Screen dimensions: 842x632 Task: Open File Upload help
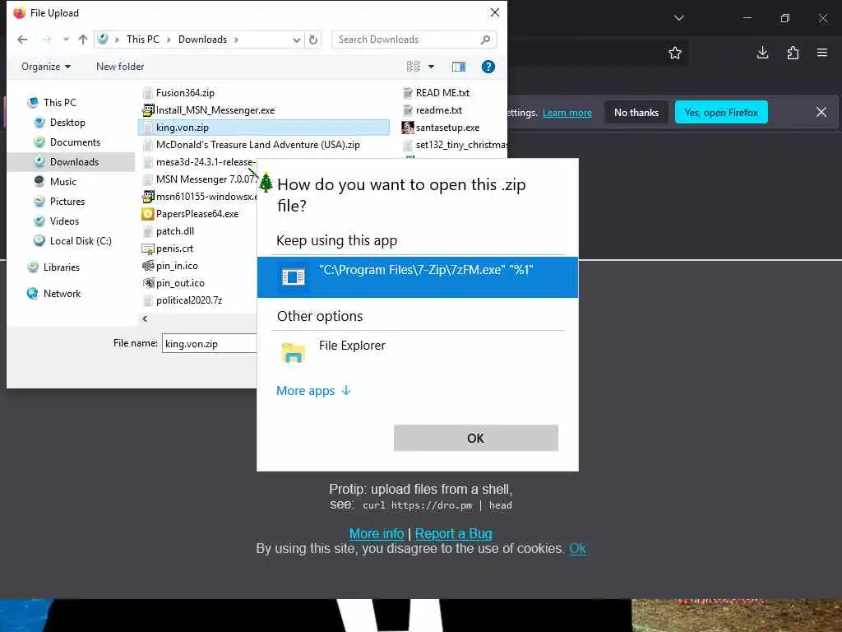click(488, 67)
